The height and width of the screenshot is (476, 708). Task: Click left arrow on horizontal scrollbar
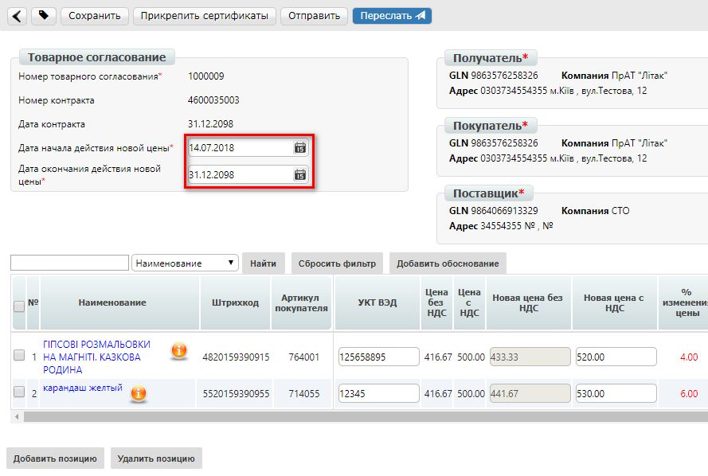click(17, 416)
